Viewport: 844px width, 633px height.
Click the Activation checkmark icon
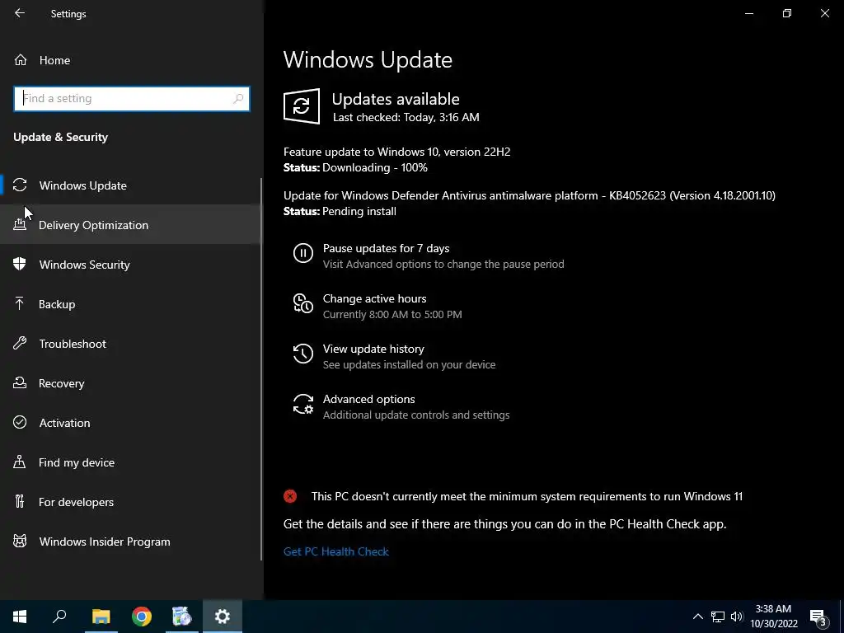[20, 423]
